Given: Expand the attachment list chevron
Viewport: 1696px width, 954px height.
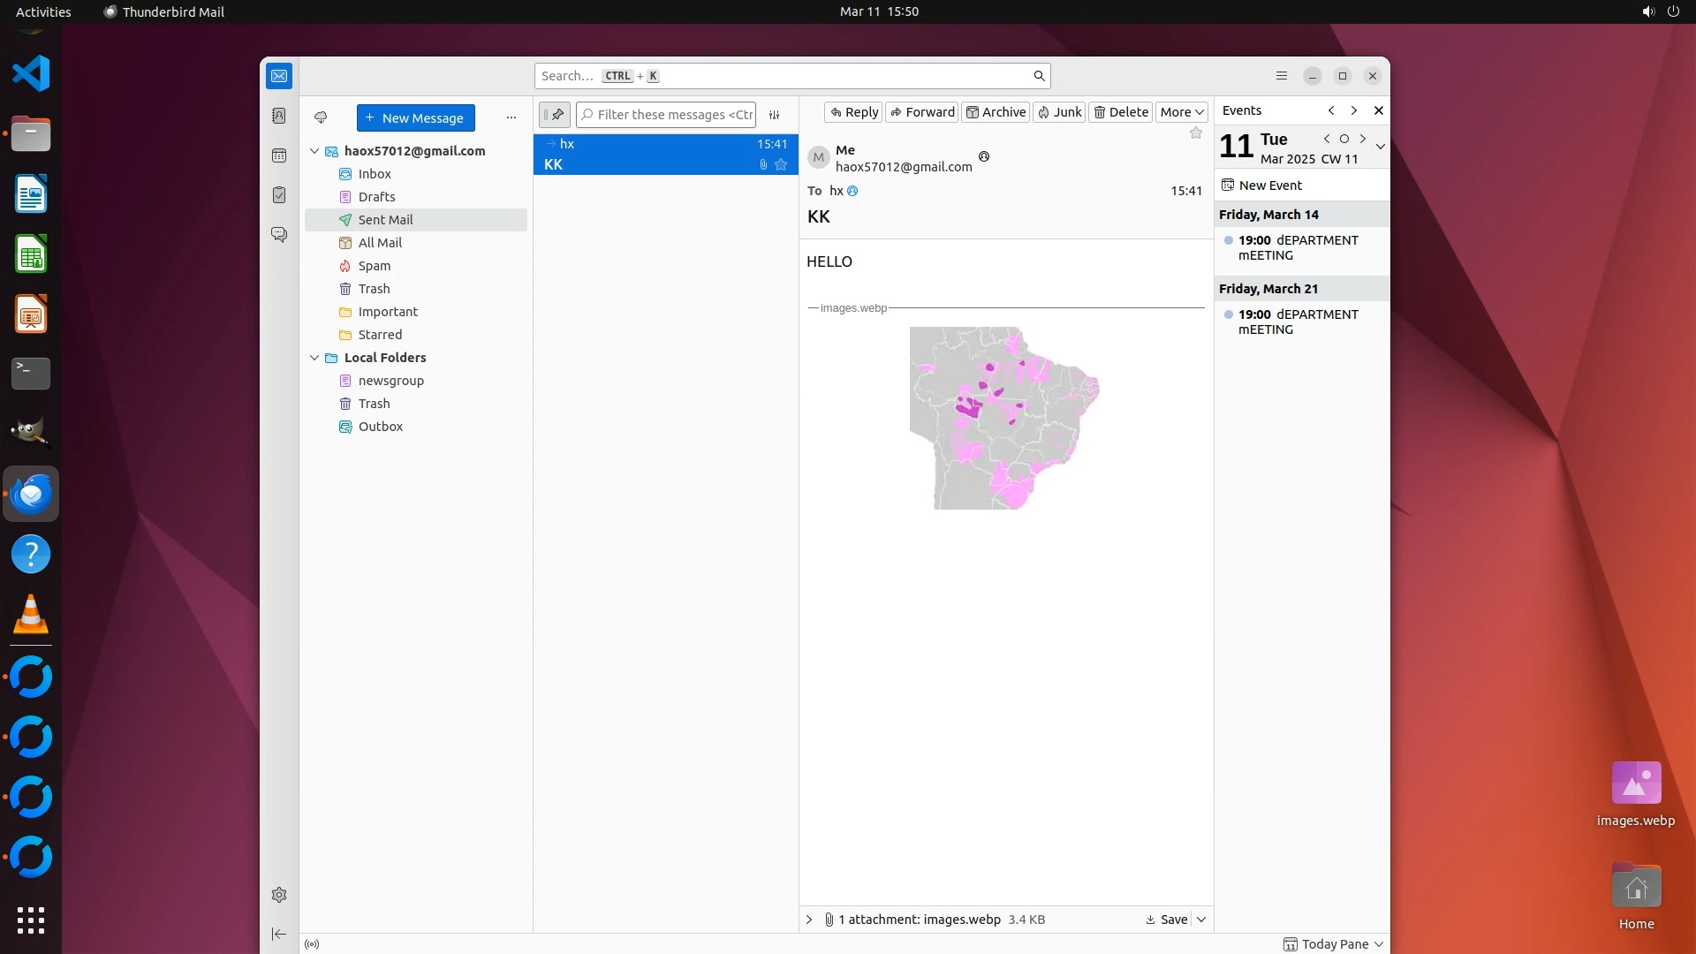Looking at the screenshot, I should pos(809,920).
